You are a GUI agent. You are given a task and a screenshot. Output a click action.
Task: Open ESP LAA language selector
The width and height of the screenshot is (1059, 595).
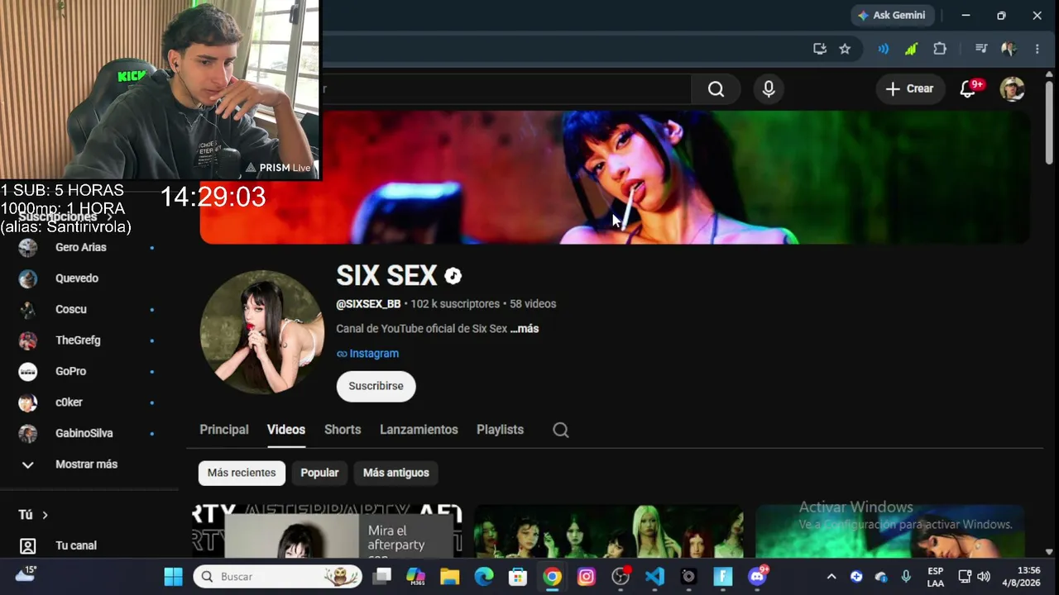click(935, 577)
